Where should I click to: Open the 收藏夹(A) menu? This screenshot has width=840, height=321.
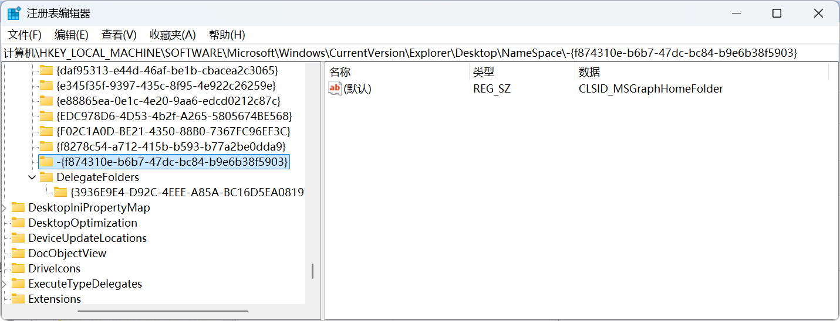[173, 35]
